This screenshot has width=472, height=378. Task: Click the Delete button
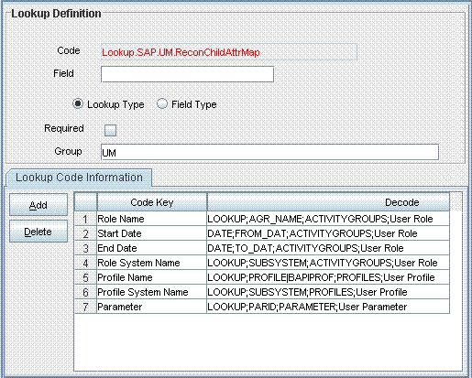pyautogui.click(x=38, y=232)
